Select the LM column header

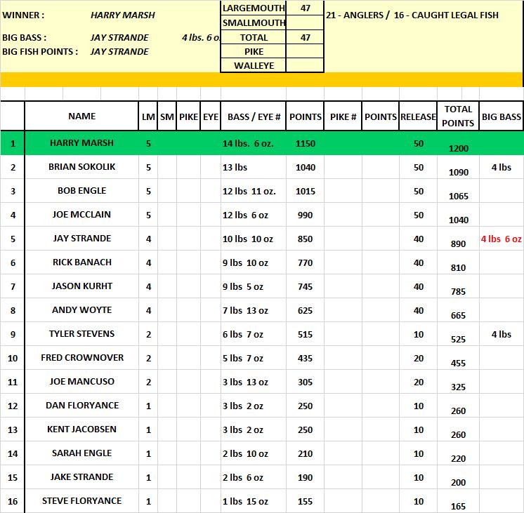[148, 116]
